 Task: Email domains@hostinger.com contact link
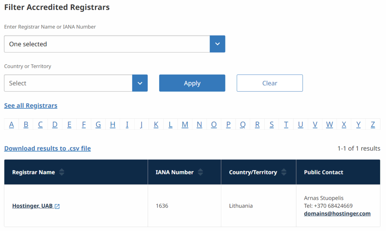pos(337,214)
